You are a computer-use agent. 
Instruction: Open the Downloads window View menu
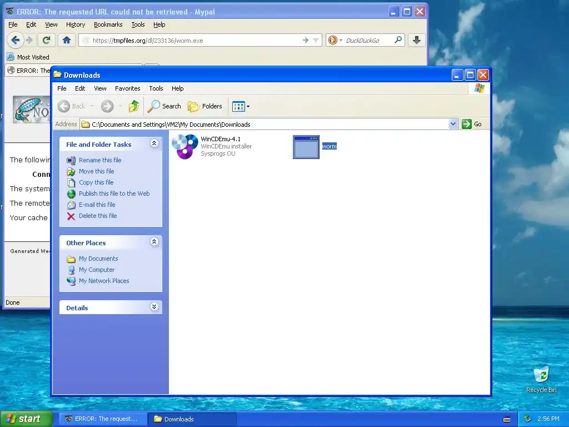(x=100, y=88)
